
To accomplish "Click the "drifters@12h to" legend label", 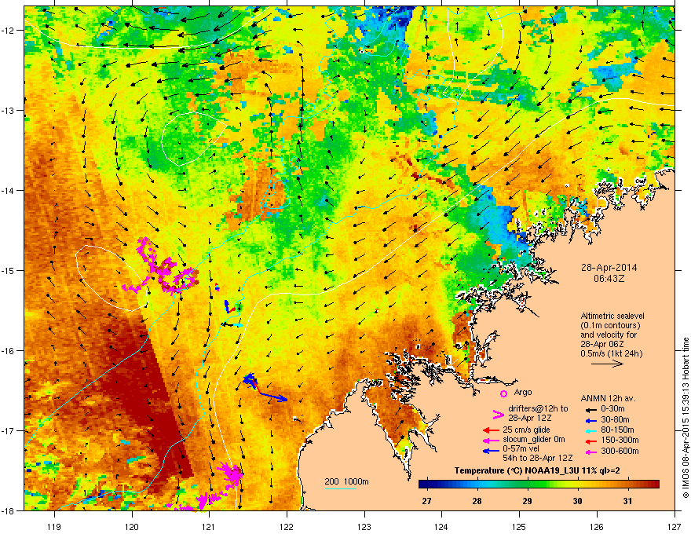I will (x=538, y=408).
